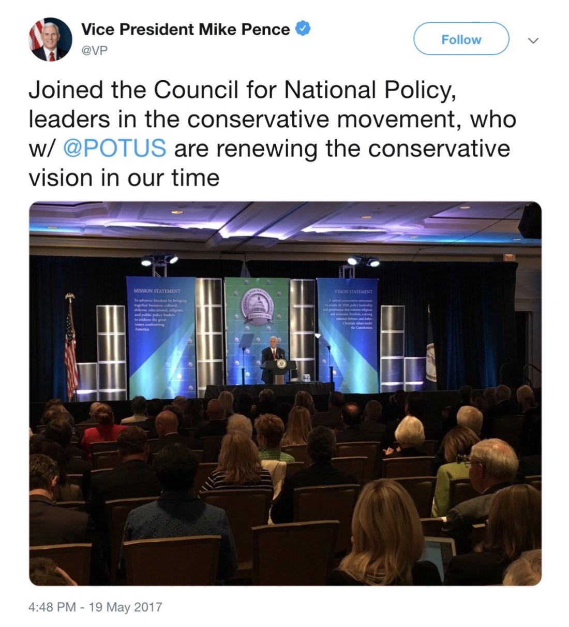Open the @POTUS mention link
The image size is (569, 627).
(114, 148)
